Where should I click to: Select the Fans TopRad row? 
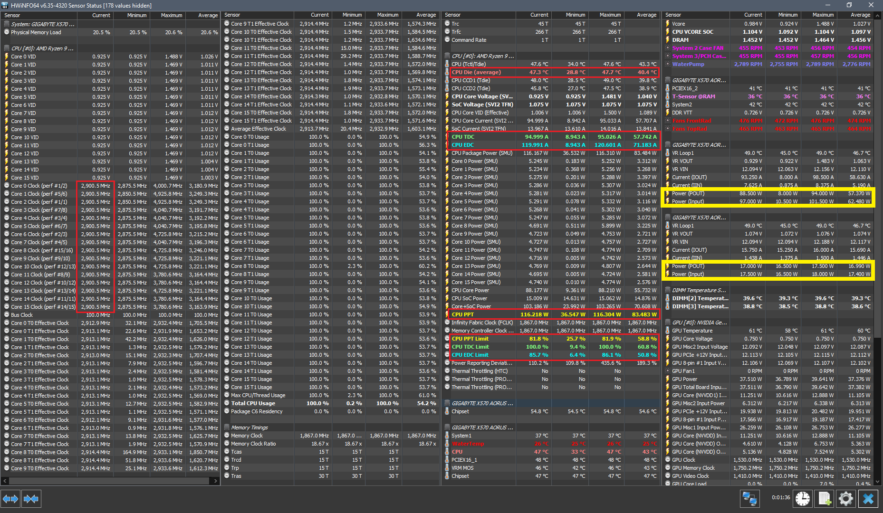tap(768, 129)
